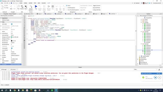Viewport: 163px width, 92px height.
Task: Click the clear output icon in Output panel
Action: coord(159,70)
